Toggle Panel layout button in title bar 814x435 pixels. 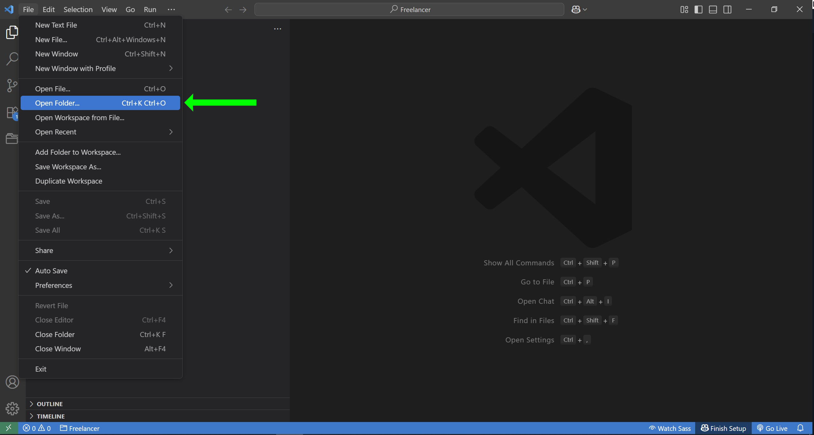click(713, 10)
